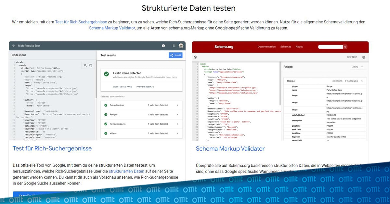Screen dimensions: 390x204
Task: Open the All (1) dropdown in the Recipe panel
Action: [x=356, y=67]
